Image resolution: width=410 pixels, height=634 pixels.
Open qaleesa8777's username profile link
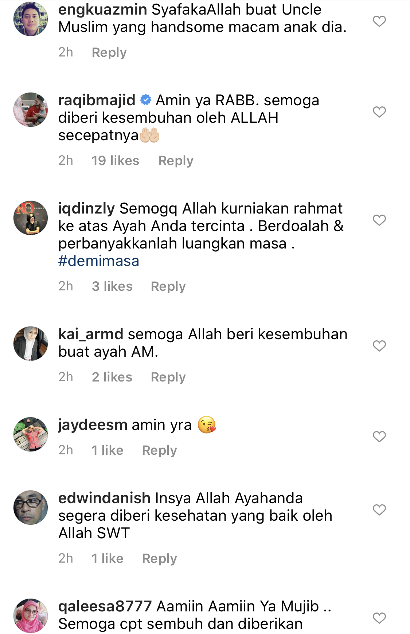(x=105, y=606)
